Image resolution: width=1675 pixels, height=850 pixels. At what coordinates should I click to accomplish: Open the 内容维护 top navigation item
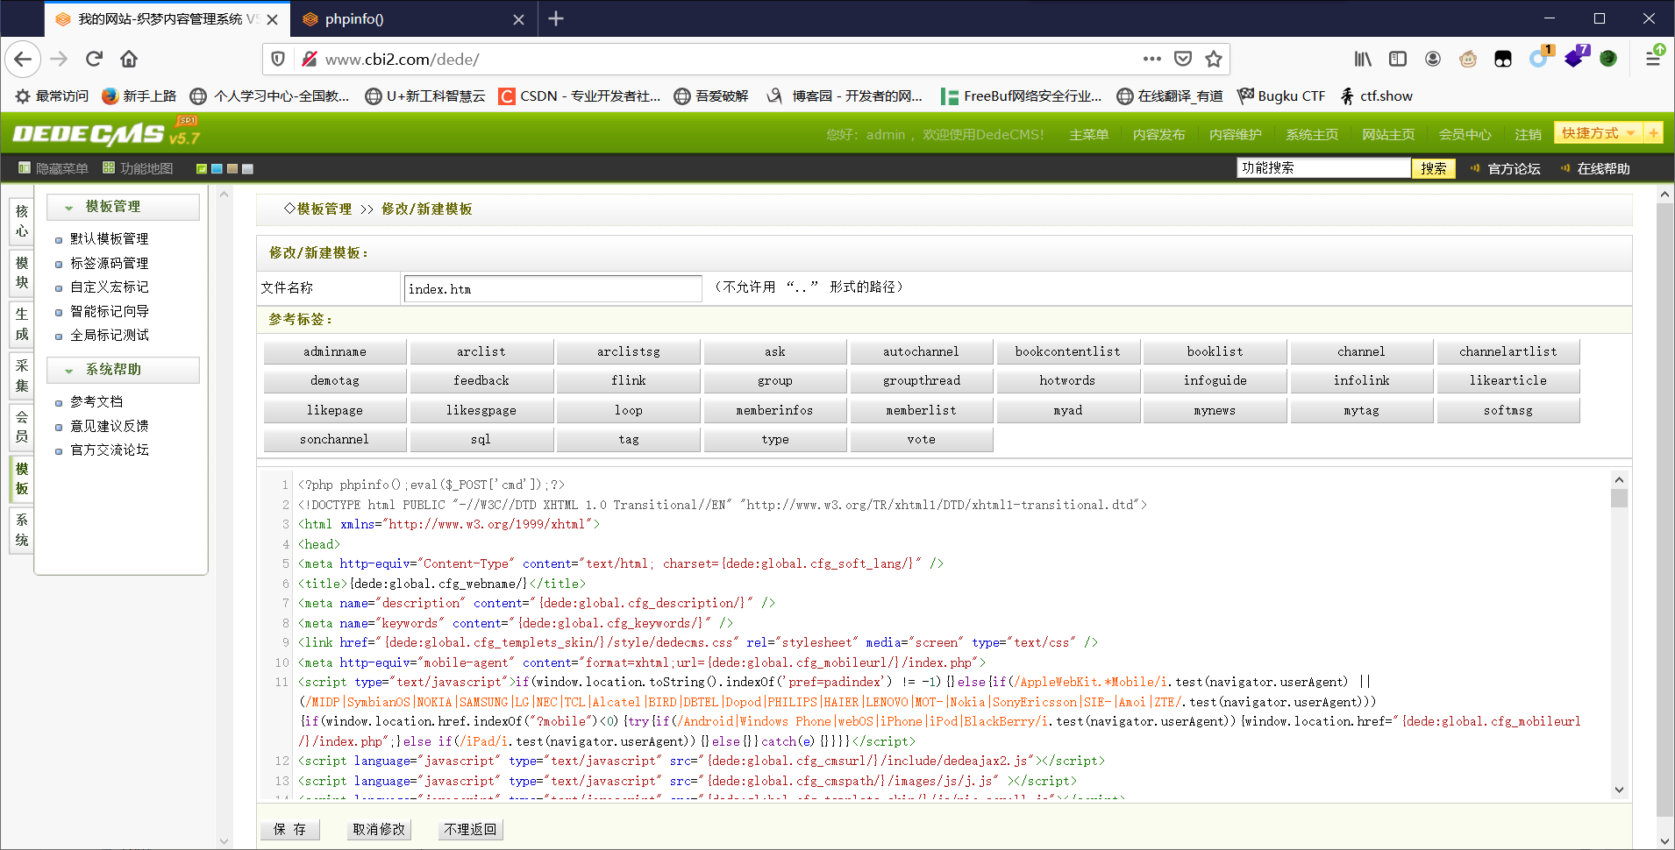[1235, 134]
